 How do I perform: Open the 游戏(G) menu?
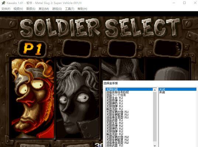(57, 9)
